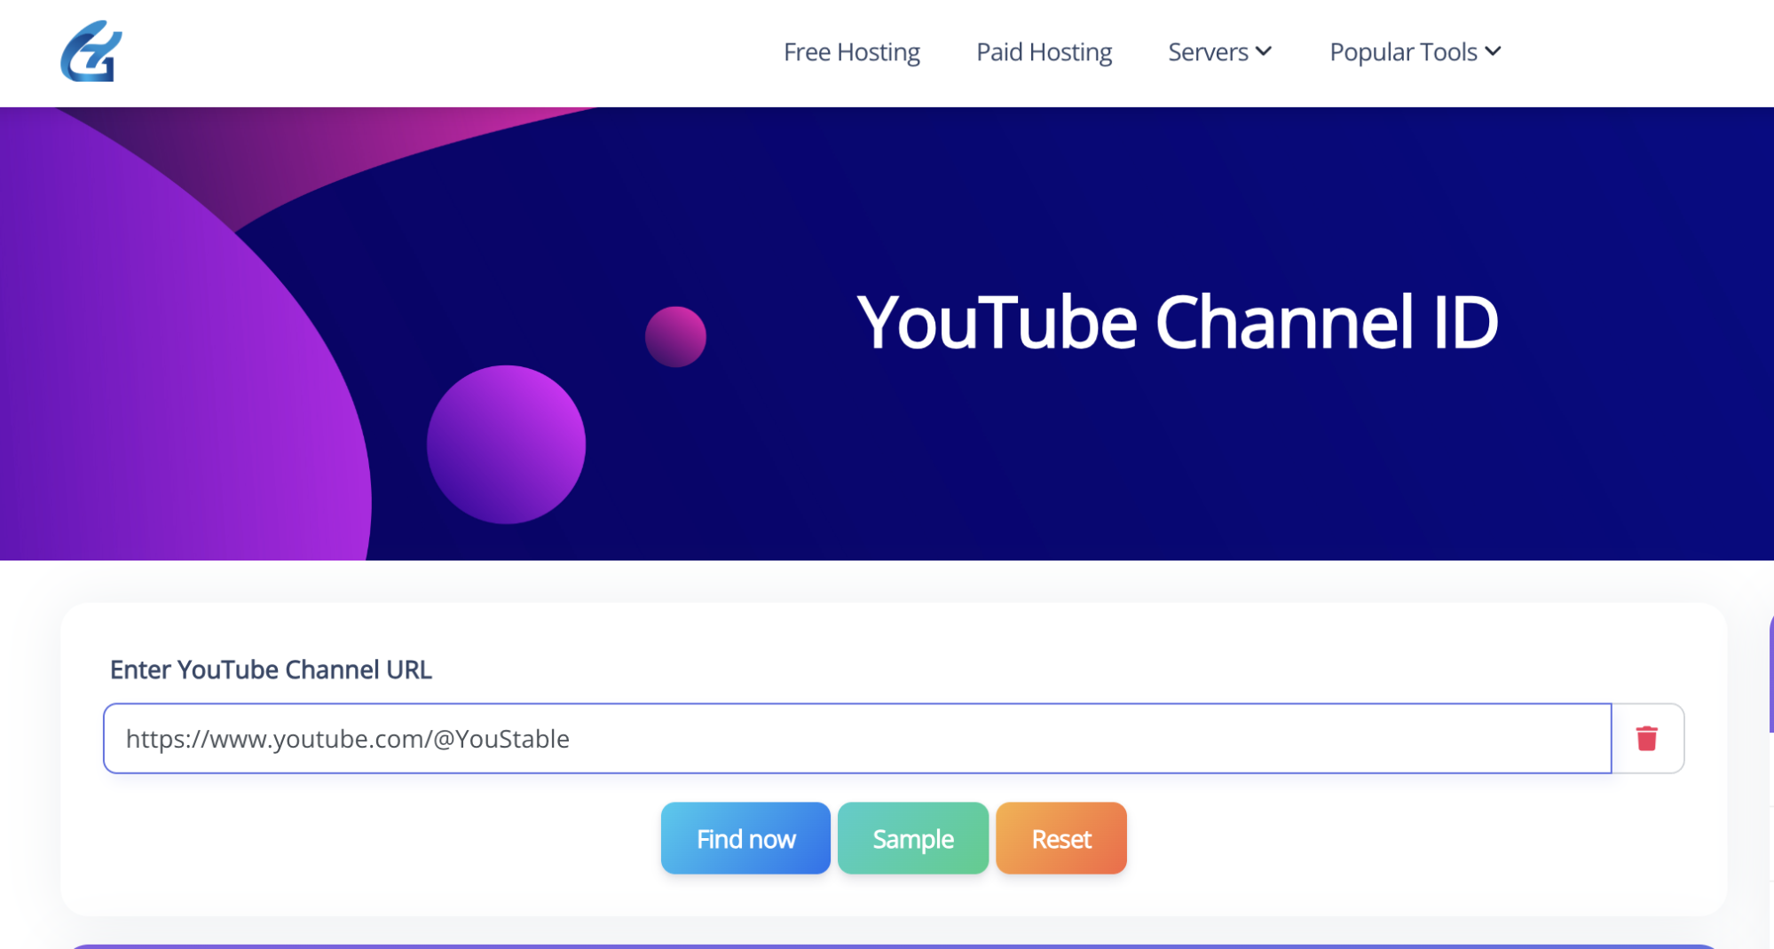Go to Paid Hosting
Image resolution: width=1774 pixels, height=949 pixels.
1044,52
